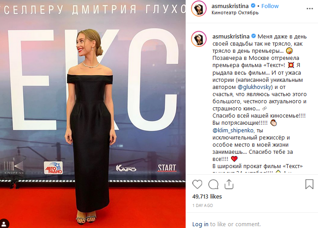Share post using upload arrow icon
Image resolution: width=318 pixels, height=228 pixels.
pyautogui.click(x=229, y=184)
